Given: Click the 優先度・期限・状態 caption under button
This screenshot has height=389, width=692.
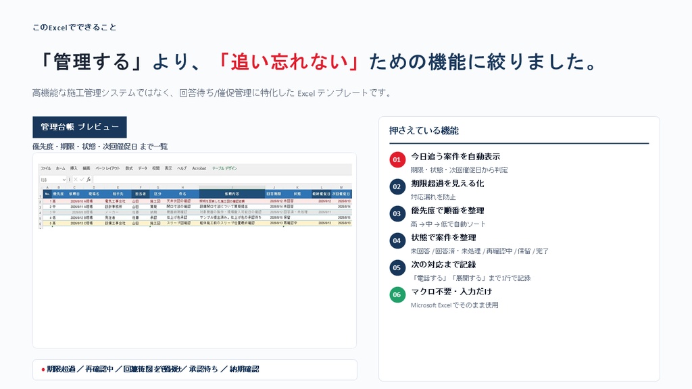Looking at the screenshot, I should tap(100, 147).
